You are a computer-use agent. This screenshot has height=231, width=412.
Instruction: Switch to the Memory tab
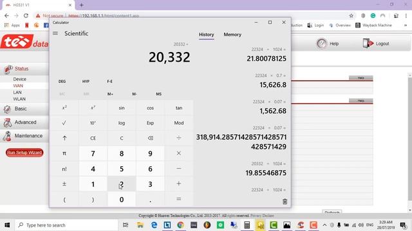[232, 35]
